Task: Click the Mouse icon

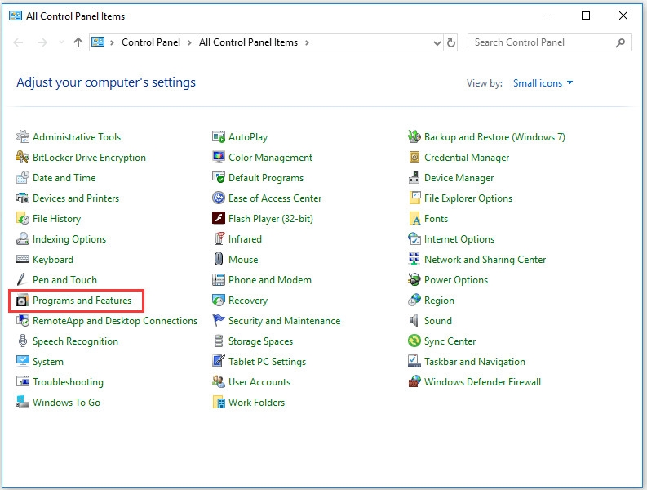Action: (x=219, y=259)
